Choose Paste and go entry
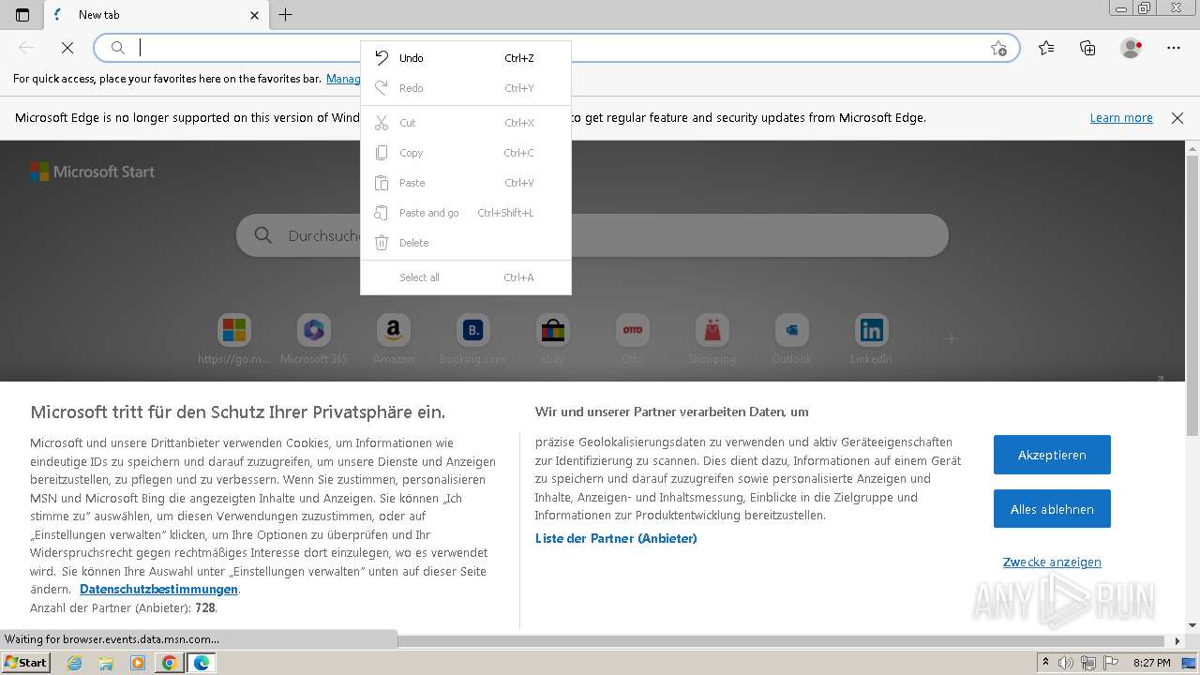Viewport: 1200px width, 675px height. (466, 213)
